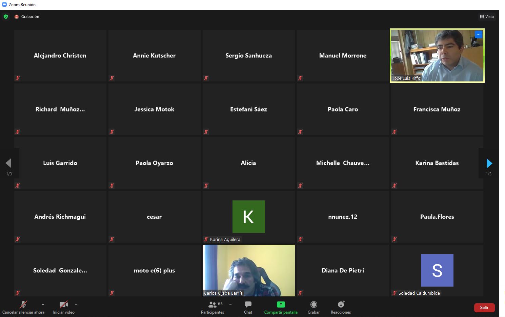Open the Chat panel
505x317 pixels.
pyautogui.click(x=248, y=304)
